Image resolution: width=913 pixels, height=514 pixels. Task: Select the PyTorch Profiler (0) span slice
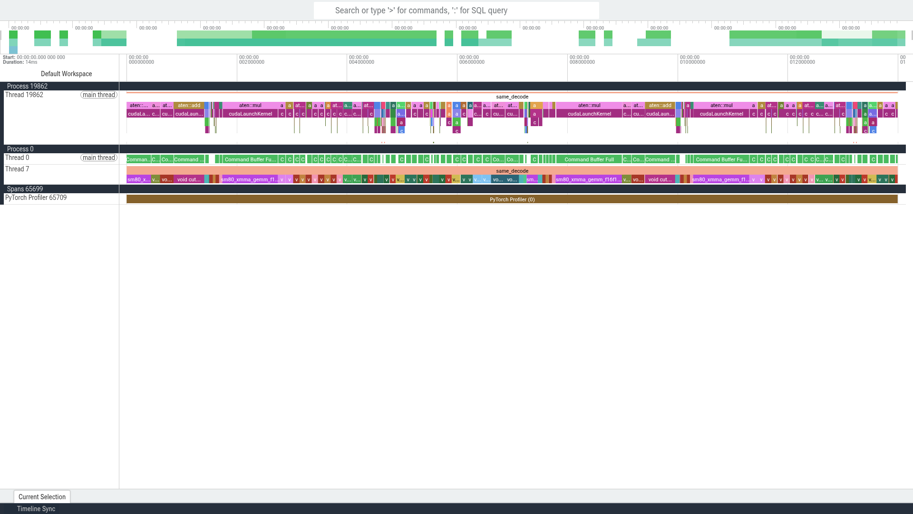[512, 199]
